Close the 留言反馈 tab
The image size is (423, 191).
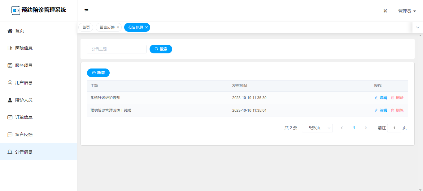pos(118,27)
